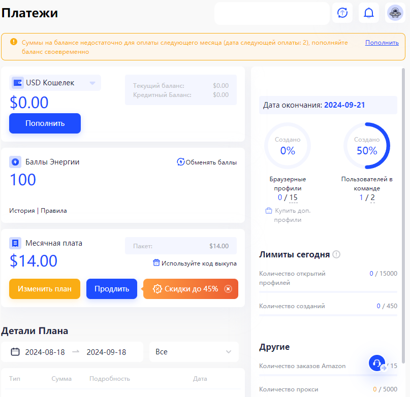This screenshot has width=410, height=397.
Task: Click the info icon beside 'Лимиты сегодня'
Action: (336, 254)
